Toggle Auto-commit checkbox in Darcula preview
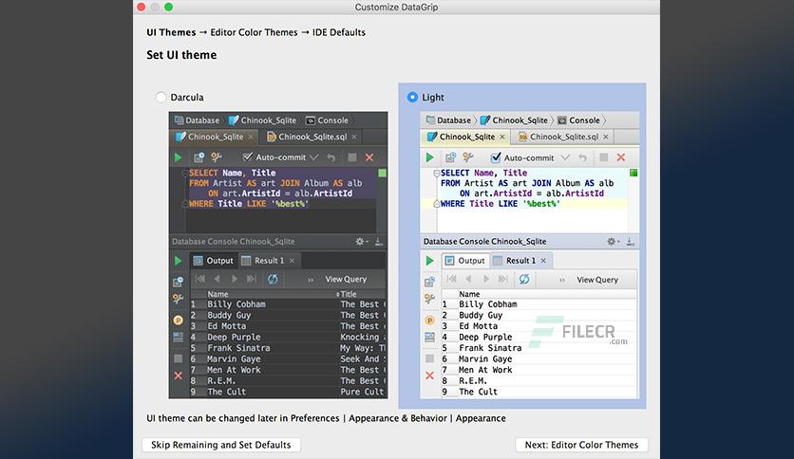The image size is (794, 459). click(248, 156)
